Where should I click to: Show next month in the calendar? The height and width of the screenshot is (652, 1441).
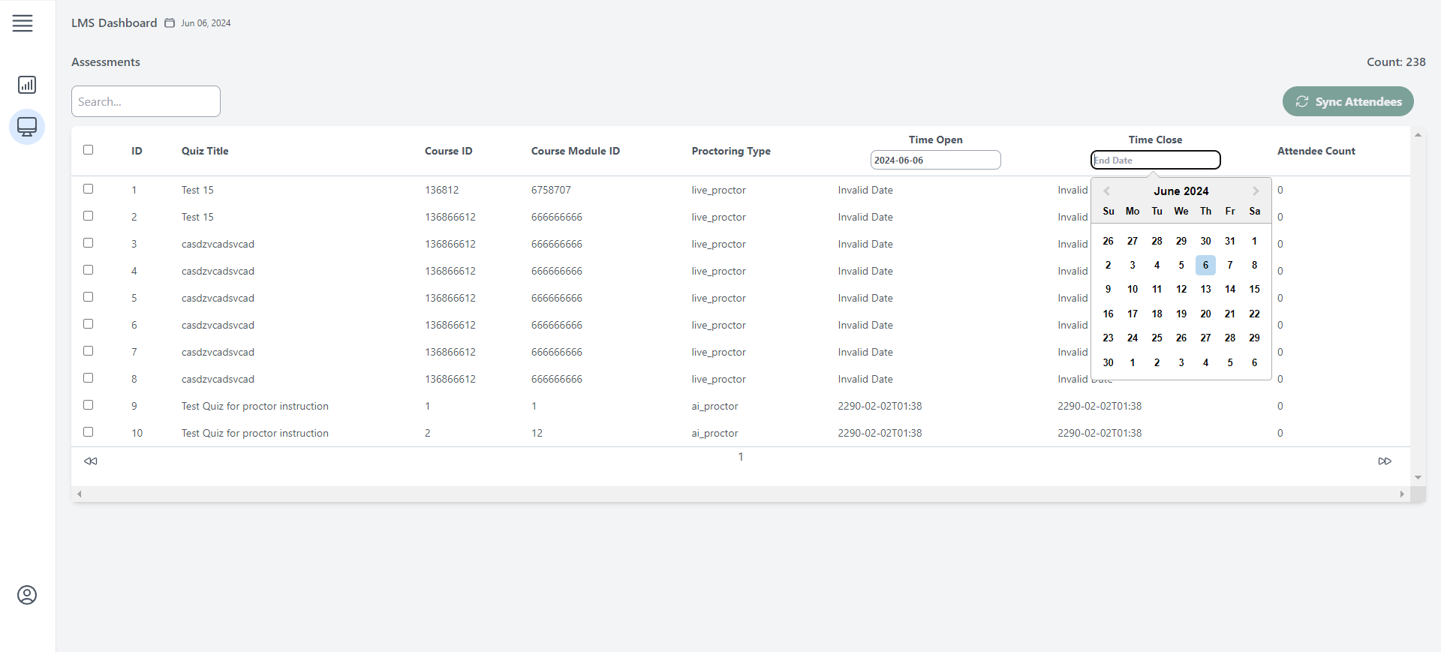coord(1256,191)
